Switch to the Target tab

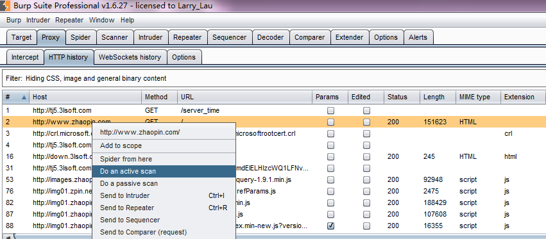(22, 37)
